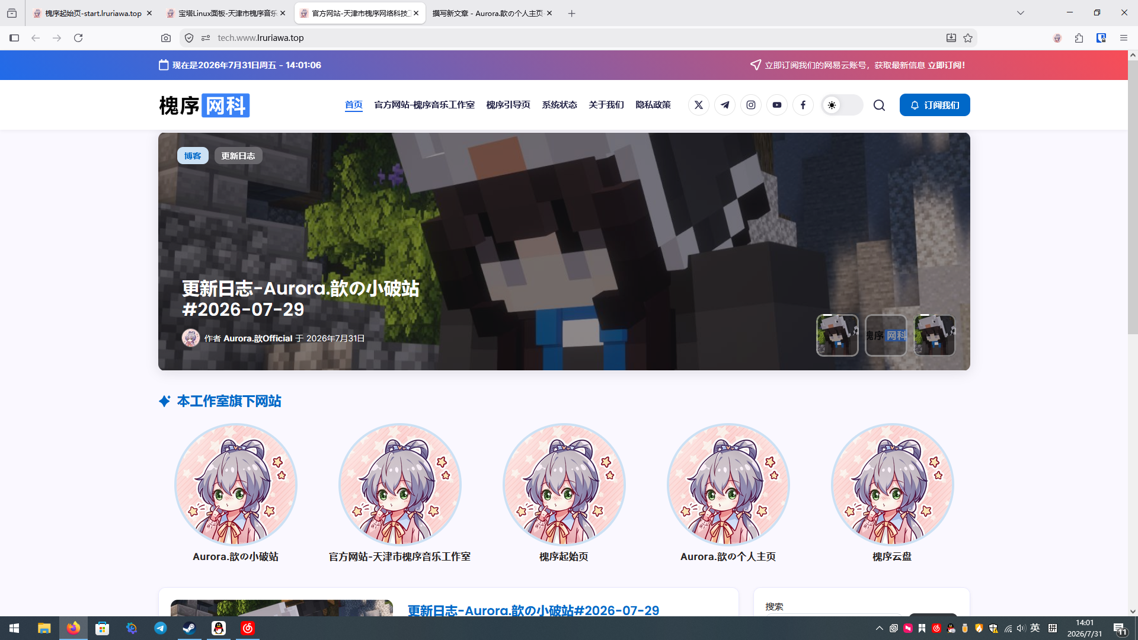Viewport: 1138px width, 640px height.
Task: Open the taskbar clock and calendar
Action: click(1085, 628)
